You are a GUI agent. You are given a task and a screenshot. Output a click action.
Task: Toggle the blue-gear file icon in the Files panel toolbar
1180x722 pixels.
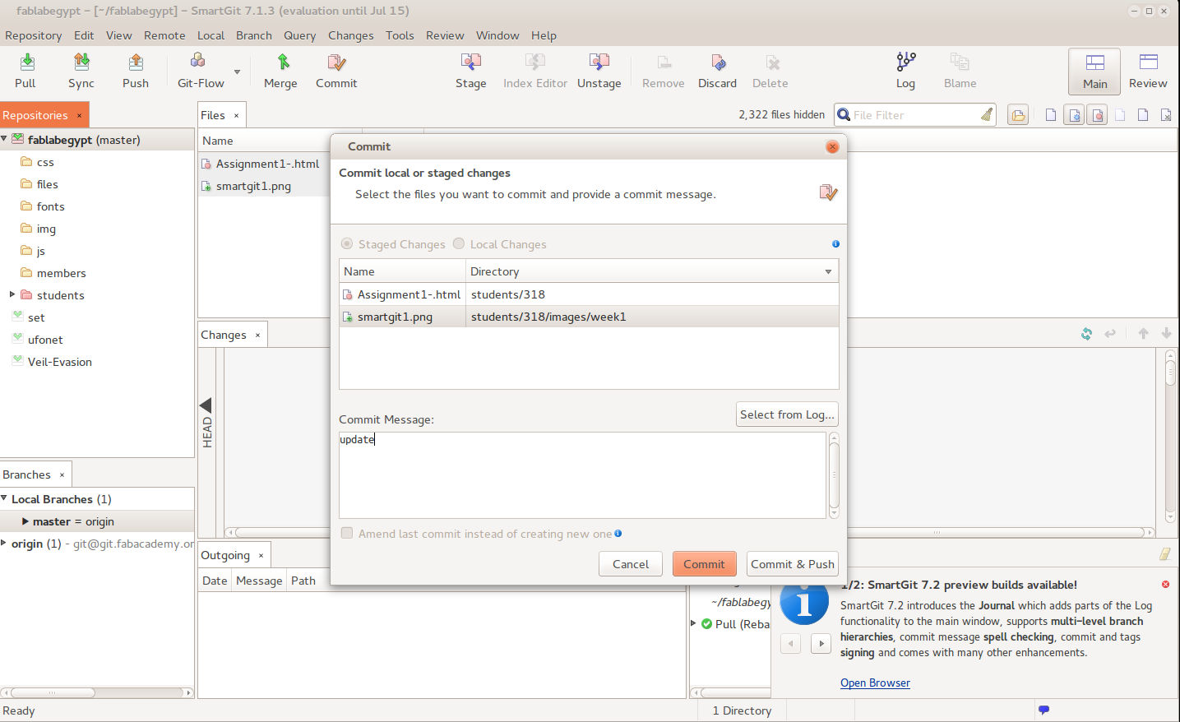[1074, 115]
